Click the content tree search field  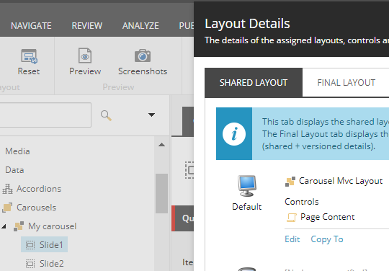point(45,115)
